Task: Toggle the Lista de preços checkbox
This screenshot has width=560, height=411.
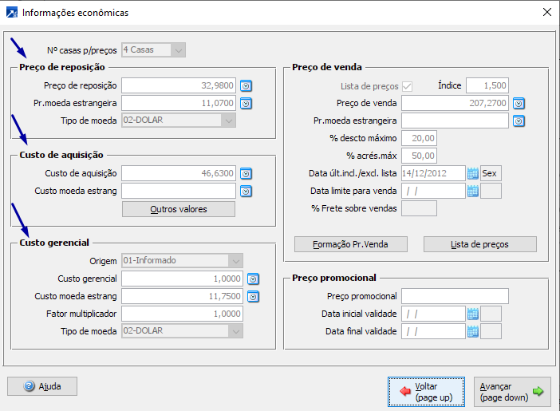Action: (x=408, y=85)
